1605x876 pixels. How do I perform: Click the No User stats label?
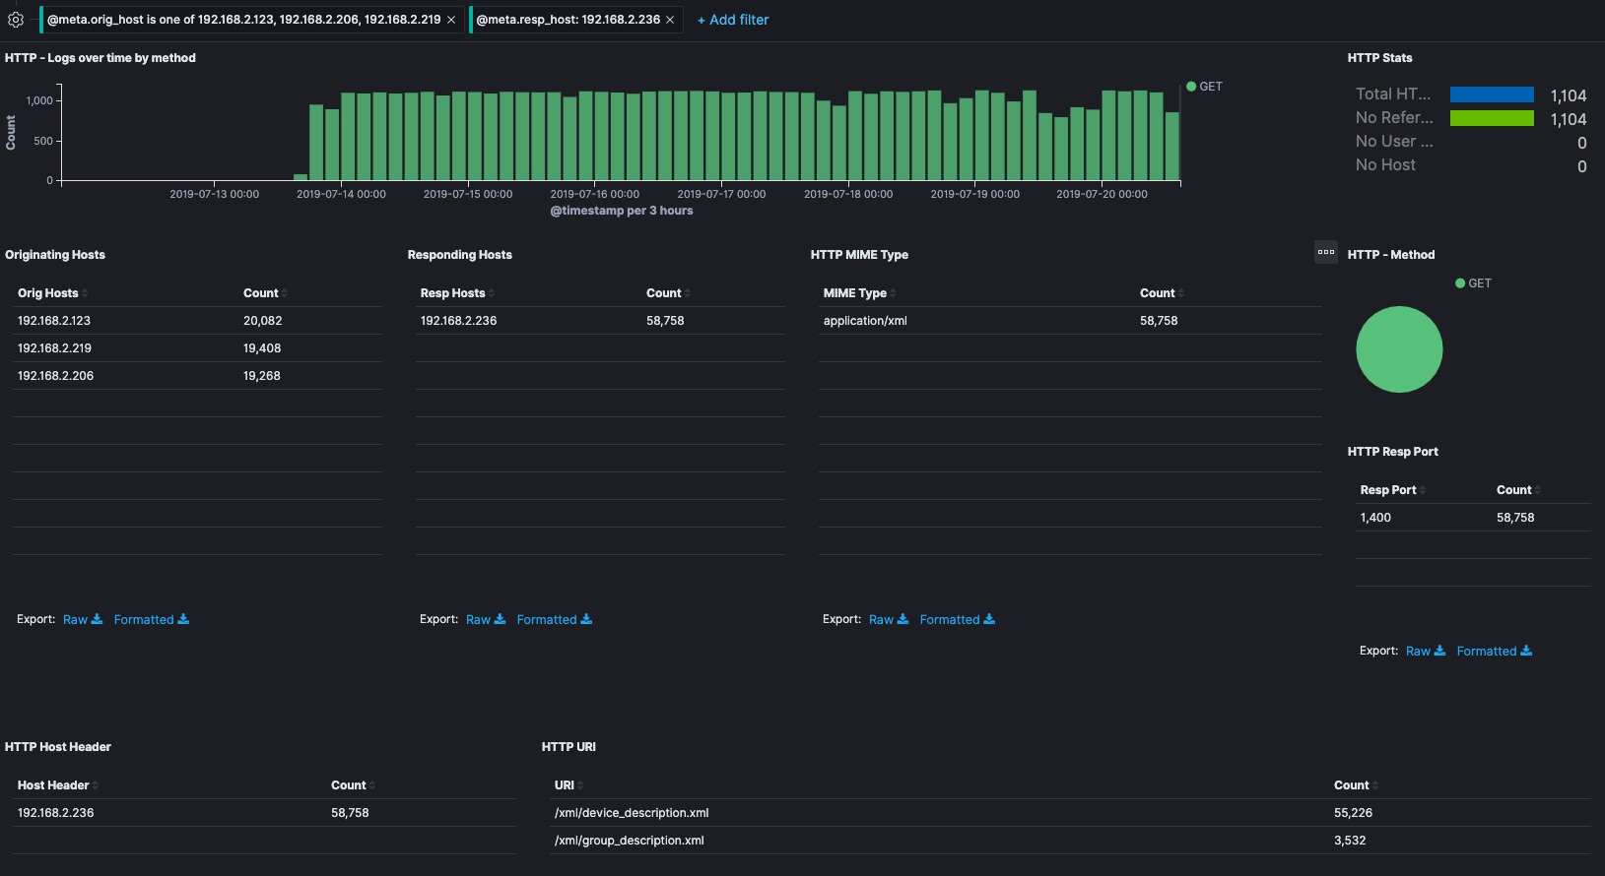1394,142
